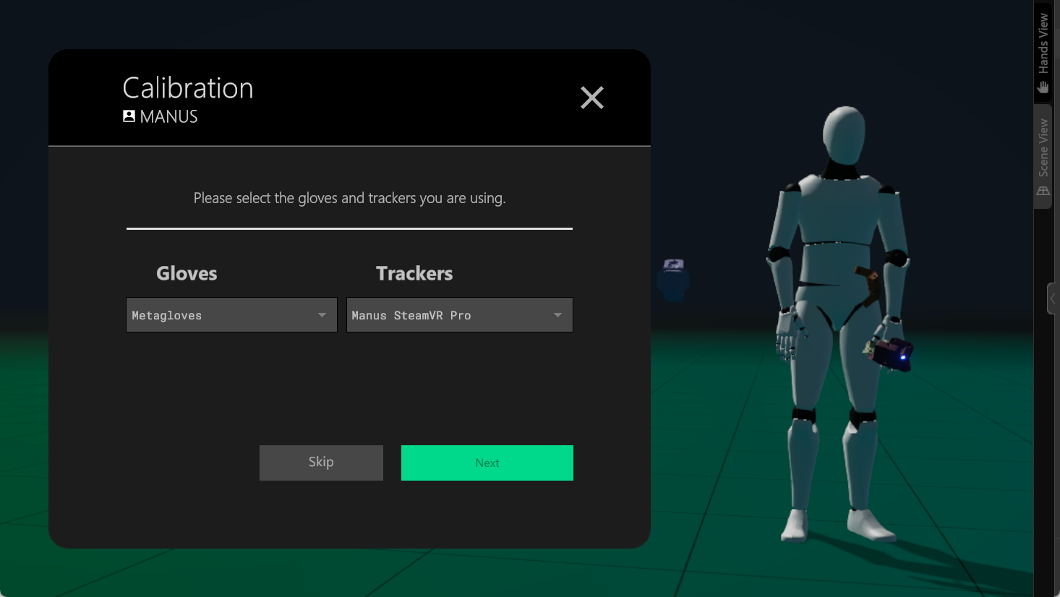The height and width of the screenshot is (597, 1060).
Task: Click the Calibration dialog title
Action: pos(188,88)
